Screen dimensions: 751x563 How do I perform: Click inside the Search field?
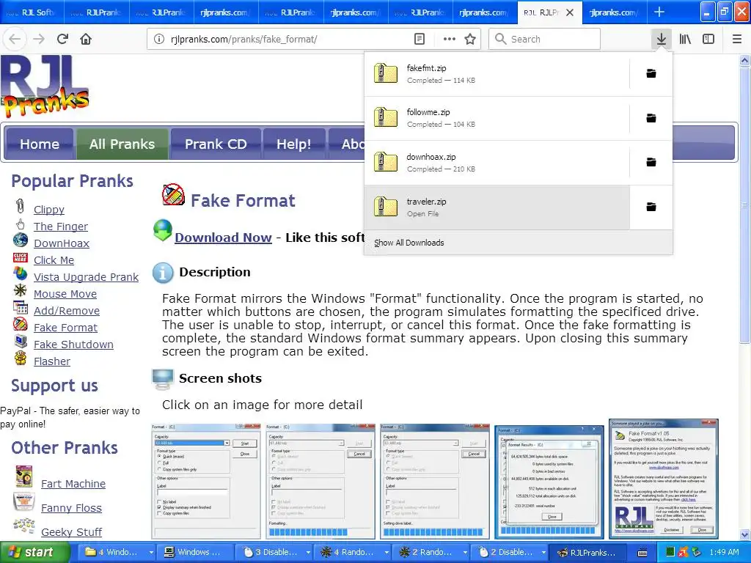click(545, 40)
